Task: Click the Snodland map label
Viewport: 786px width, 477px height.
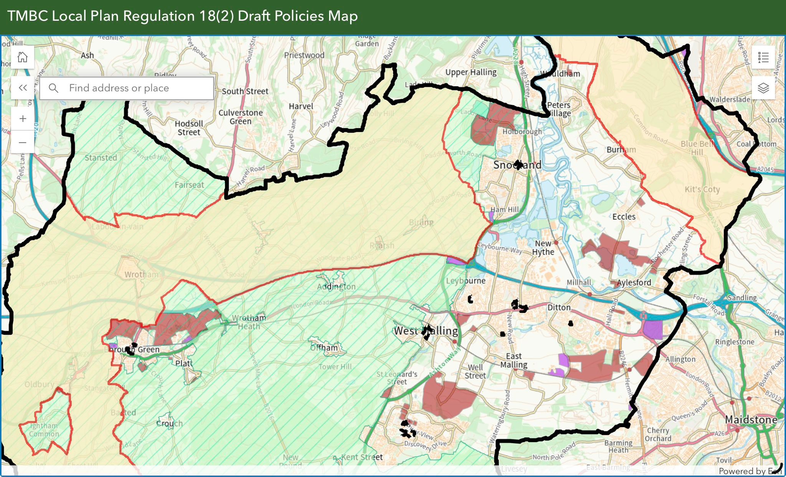Action: 517,165
